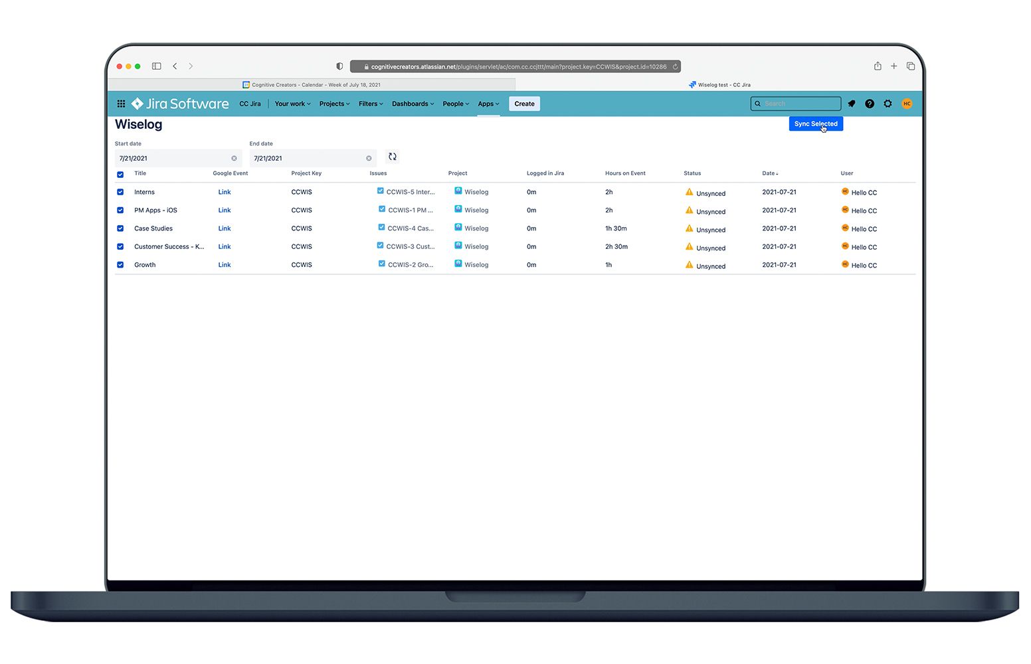
Task: Click the issue type icon for CCWIS-1 PM
Action: point(382,209)
